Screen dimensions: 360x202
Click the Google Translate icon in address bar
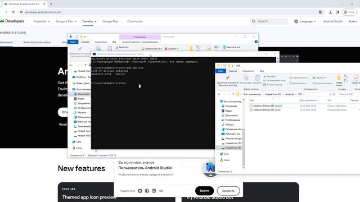pos(321,12)
